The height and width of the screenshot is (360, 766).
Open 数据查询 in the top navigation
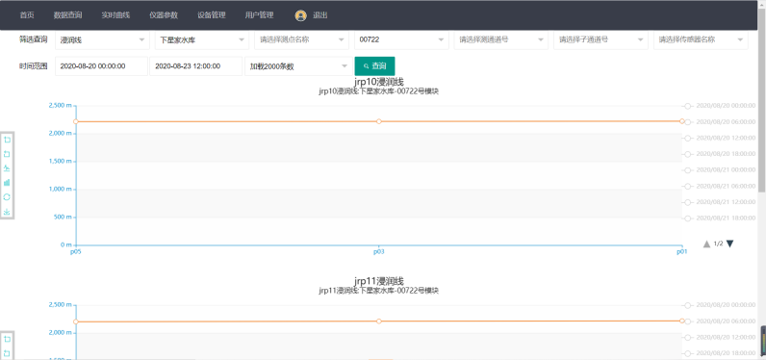(68, 15)
